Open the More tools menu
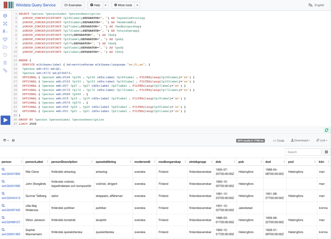 [123, 5]
